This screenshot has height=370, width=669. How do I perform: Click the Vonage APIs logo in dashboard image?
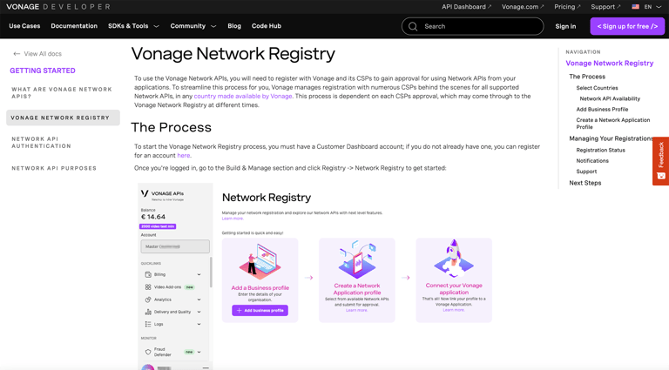162,194
